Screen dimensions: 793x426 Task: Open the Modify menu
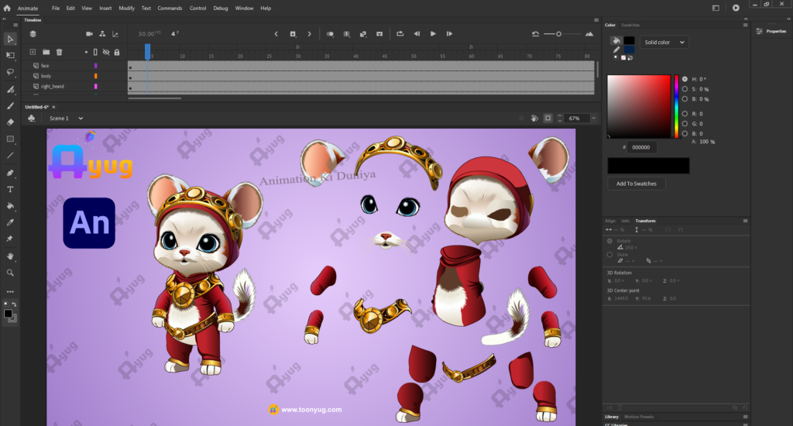(126, 8)
